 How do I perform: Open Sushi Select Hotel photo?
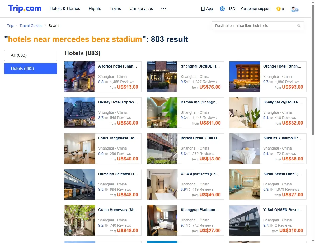(x=245, y=184)
